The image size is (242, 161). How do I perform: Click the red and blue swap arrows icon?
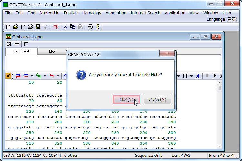point(18,76)
